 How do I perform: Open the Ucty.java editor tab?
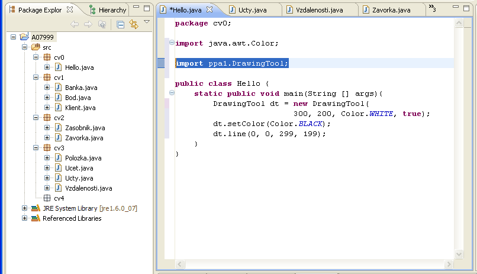(251, 10)
